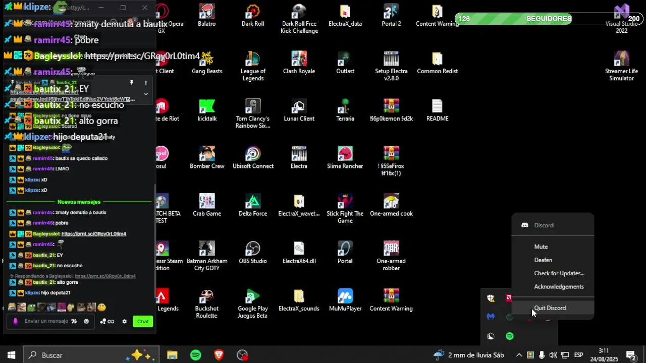Screen dimensions: 646x363
Task: Open the Gang Beasts desktop shortcut
Action: click(207, 63)
